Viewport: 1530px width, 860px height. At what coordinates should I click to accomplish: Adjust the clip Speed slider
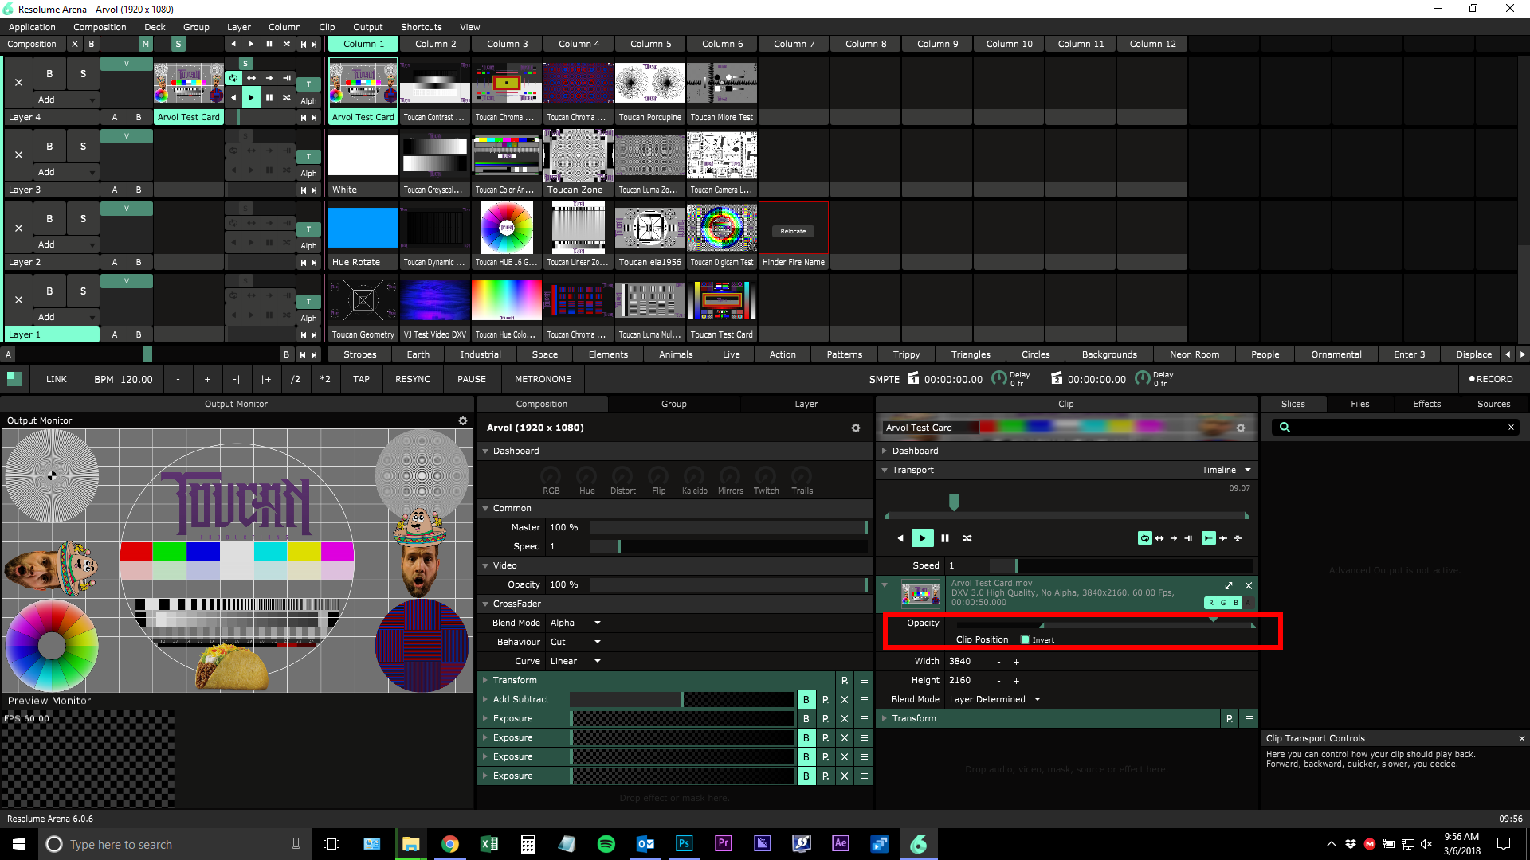[1120, 565]
